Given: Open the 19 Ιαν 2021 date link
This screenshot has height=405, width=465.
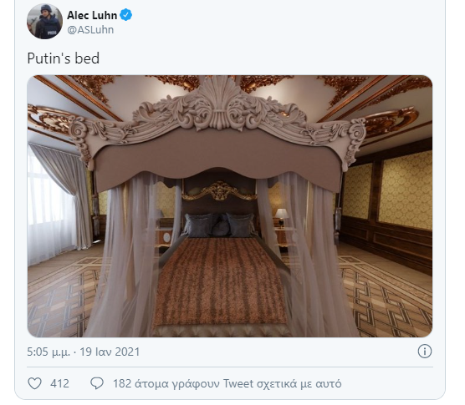Looking at the screenshot, I should [110, 352].
